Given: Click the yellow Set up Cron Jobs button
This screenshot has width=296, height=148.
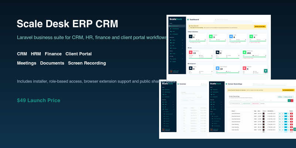Looking at the screenshot, I should tap(260, 27).
